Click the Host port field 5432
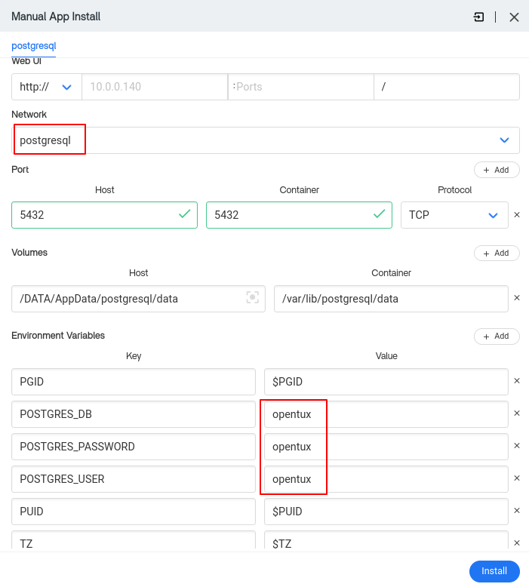529x587 pixels. 104,215
